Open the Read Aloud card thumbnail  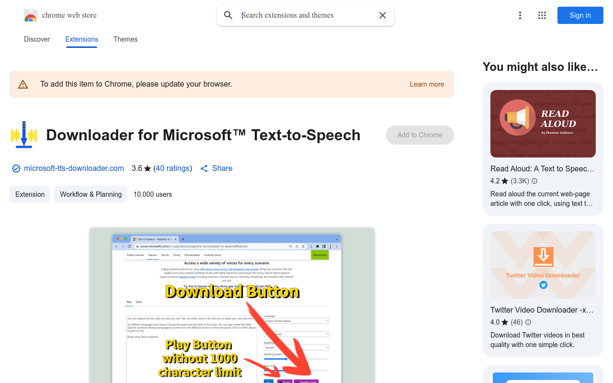(x=543, y=124)
